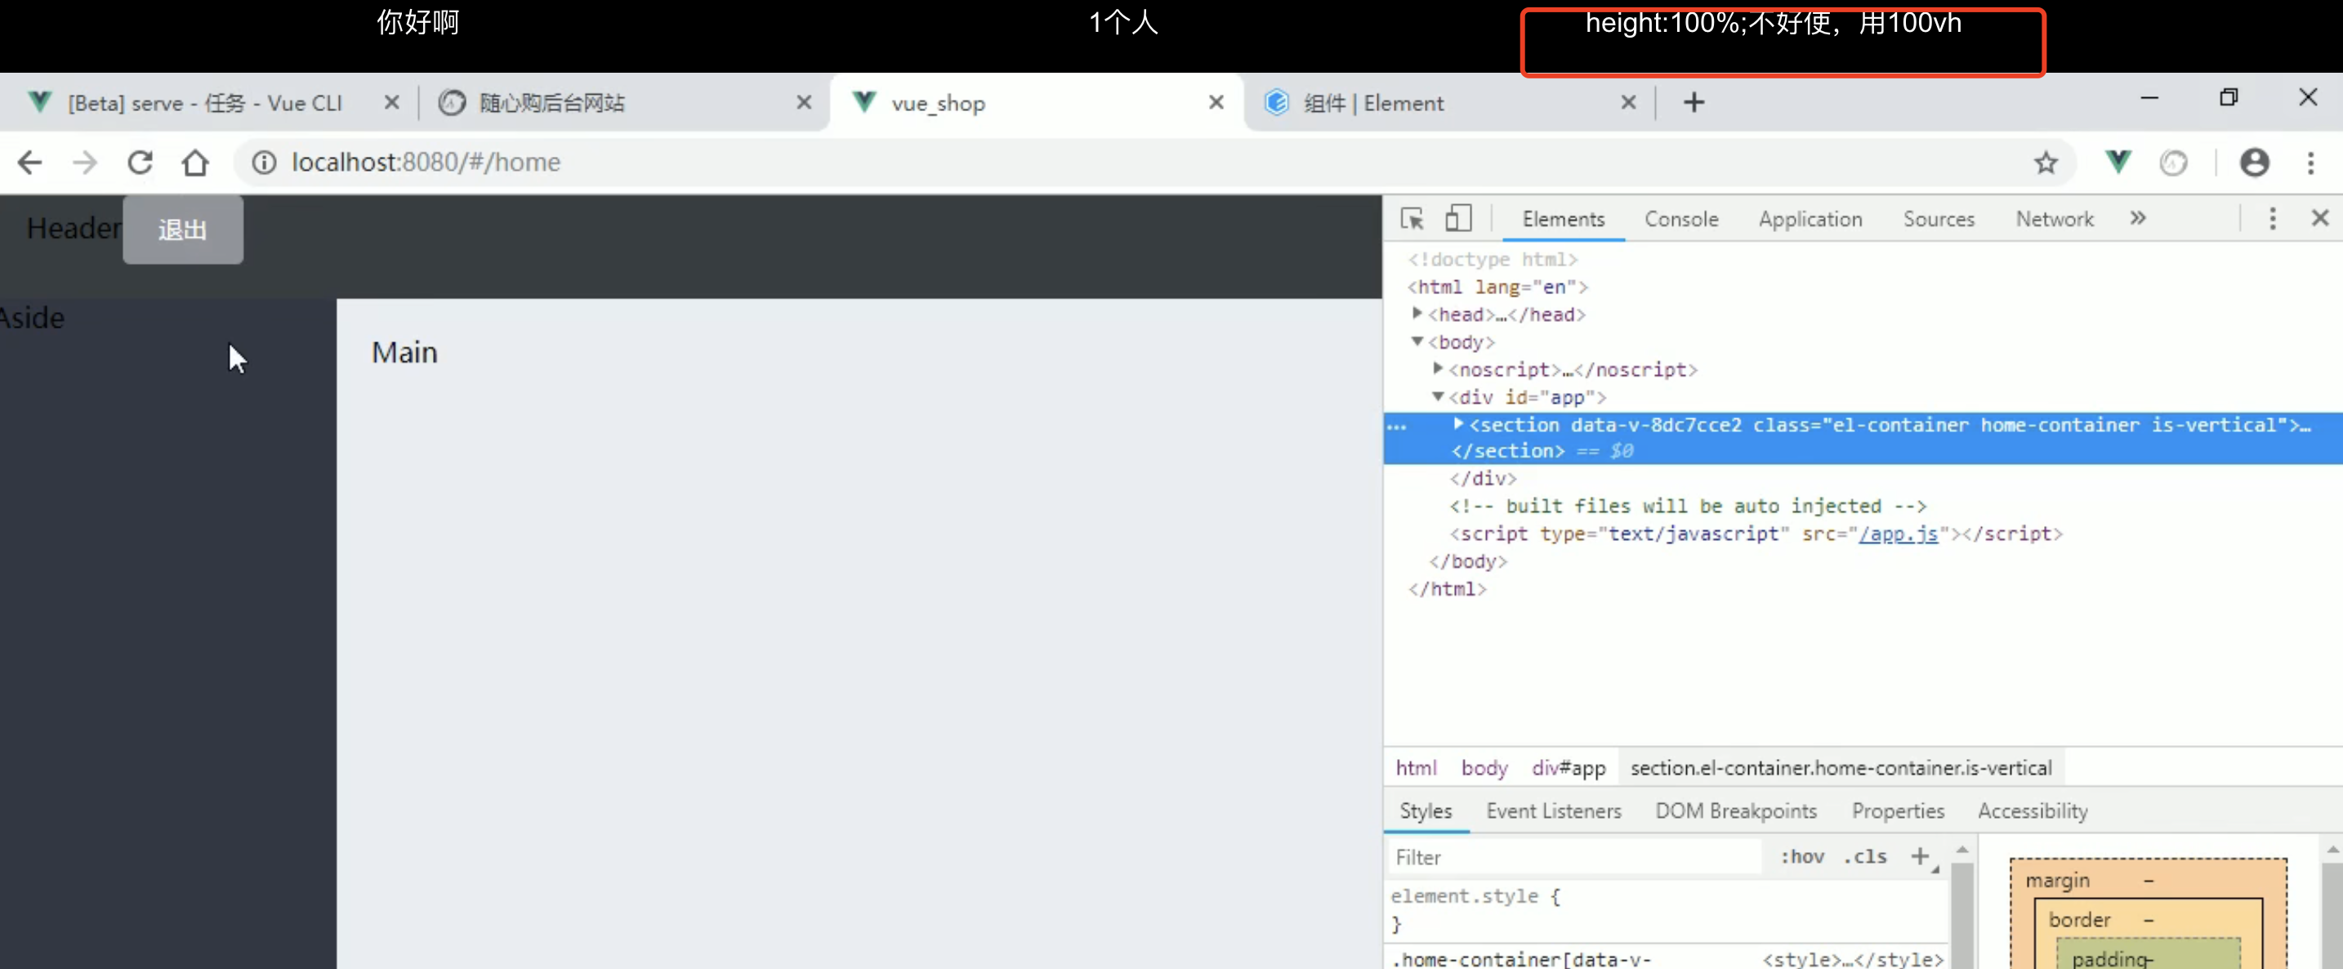Expand the noscript element node
Screen dimensions: 2343x969
(1438, 369)
